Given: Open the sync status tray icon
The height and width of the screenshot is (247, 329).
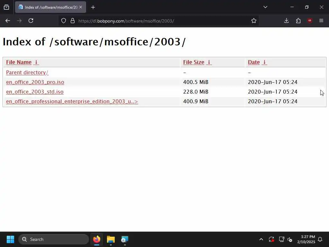Looking at the screenshot, I should click(271, 239).
